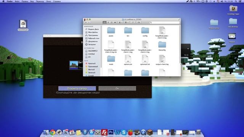This screenshot has height=137, width=244.
Task: Open Загрузки in Finder sidebar
Action: [x=92, y=45]
